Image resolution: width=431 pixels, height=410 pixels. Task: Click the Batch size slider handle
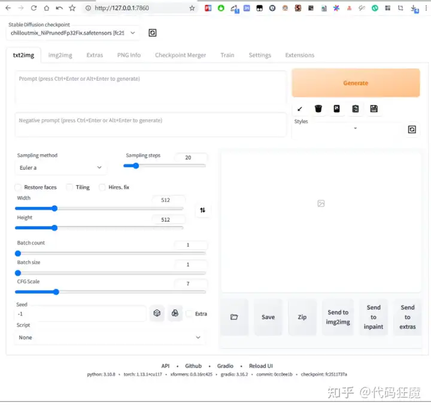pos(18,273)
